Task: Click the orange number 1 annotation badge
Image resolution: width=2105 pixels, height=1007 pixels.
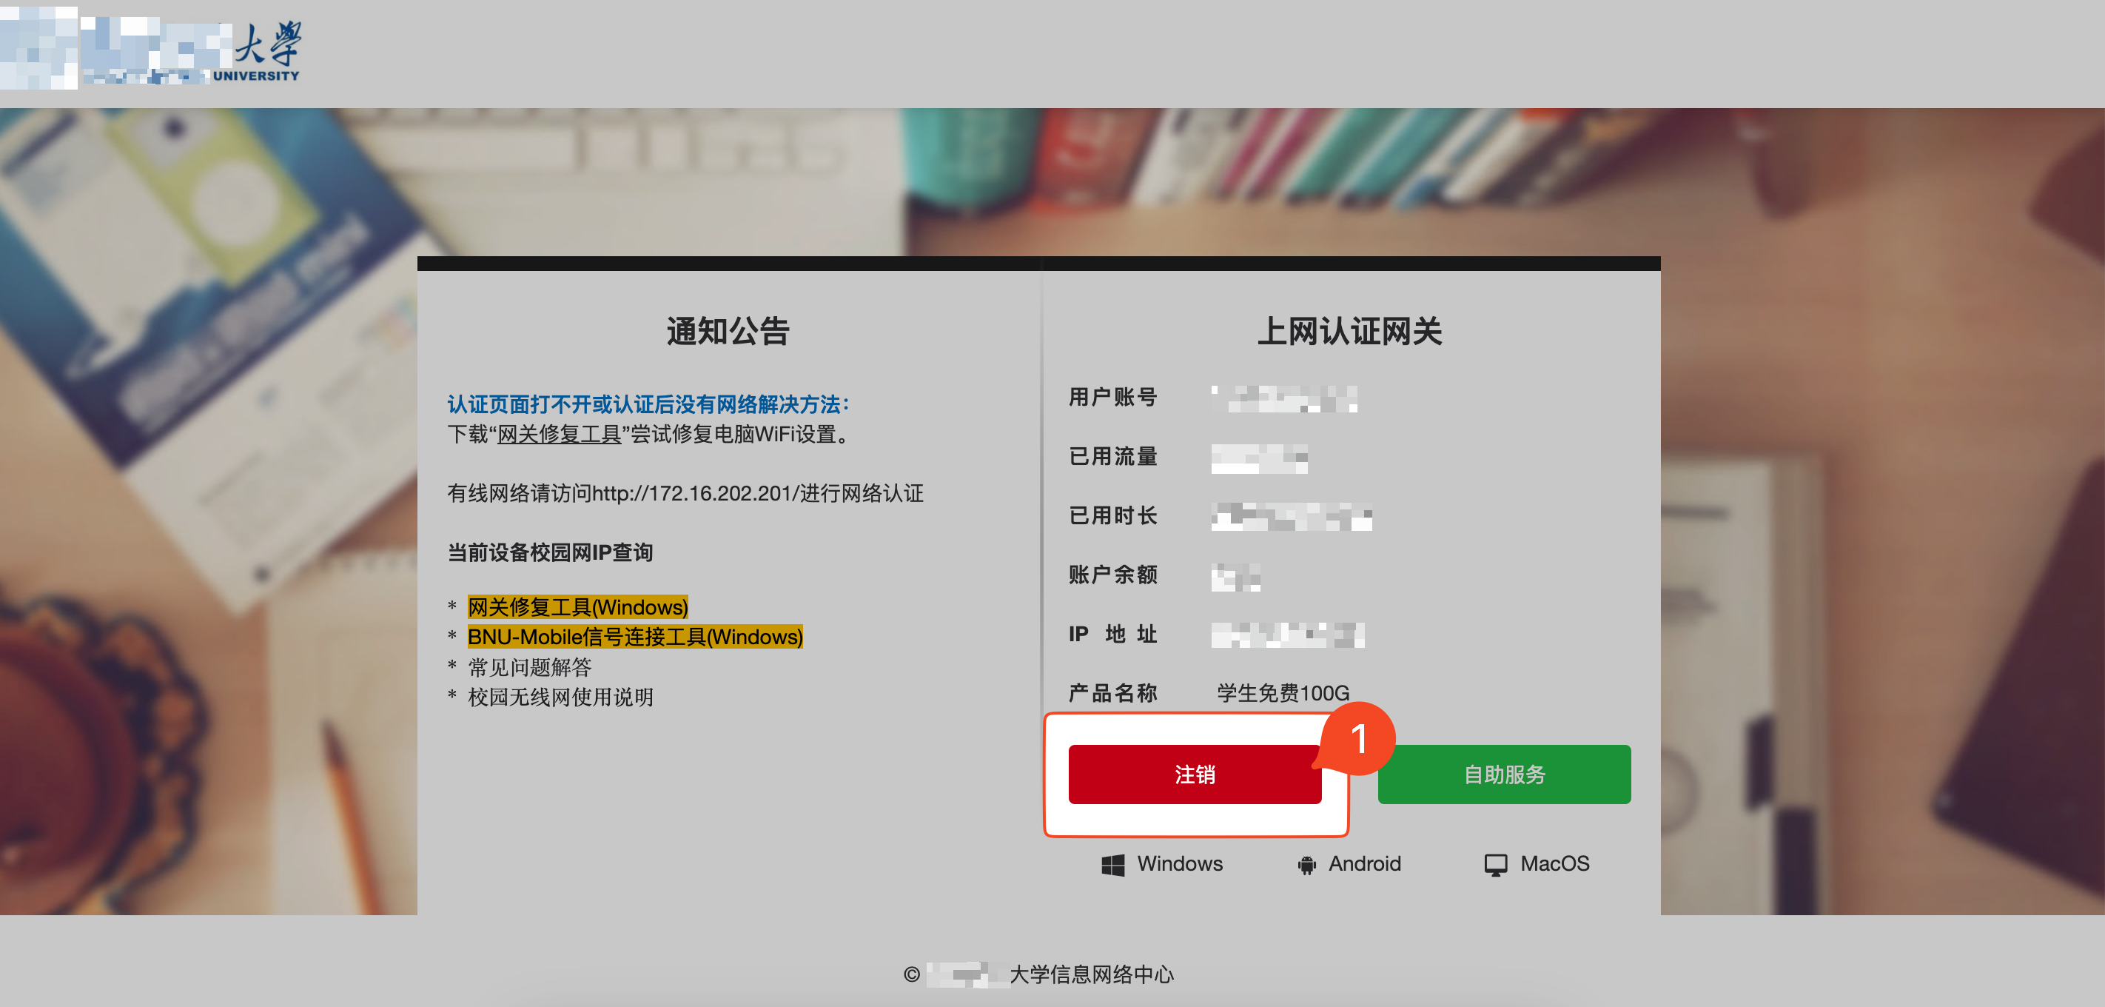Action: click(1357, 739)
